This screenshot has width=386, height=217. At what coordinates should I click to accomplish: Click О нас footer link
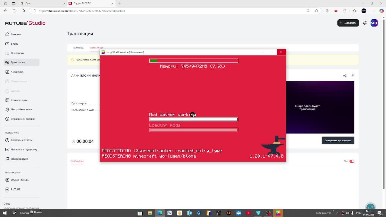(x=7, y=203)
